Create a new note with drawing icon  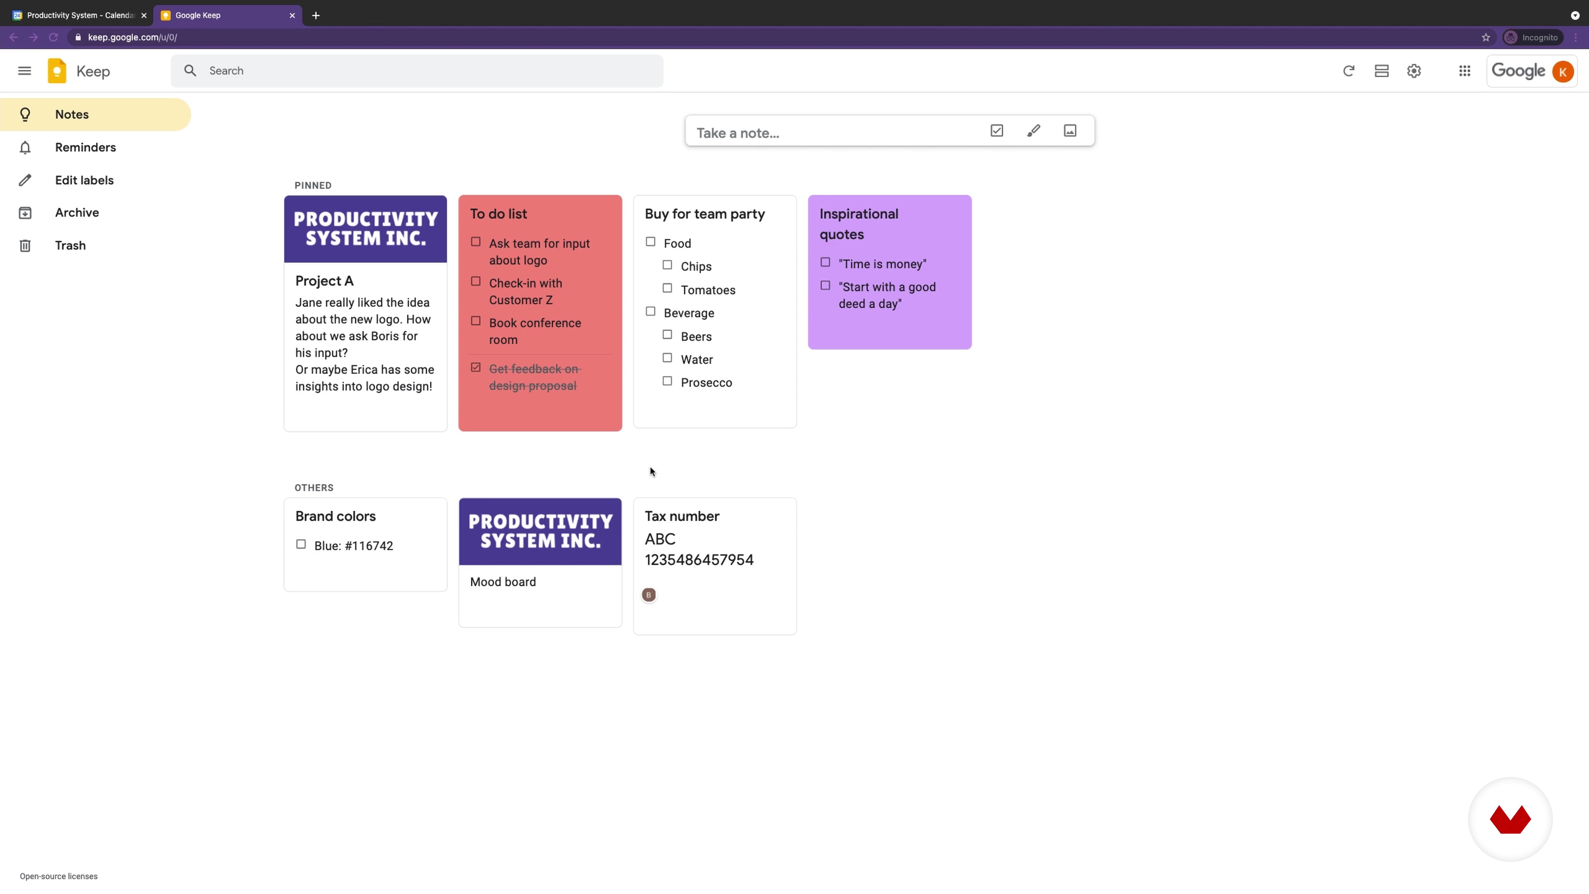(x=1033, y=131)
